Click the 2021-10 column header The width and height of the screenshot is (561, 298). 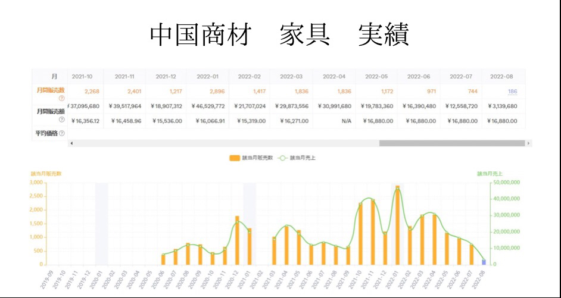coord(82,77)
